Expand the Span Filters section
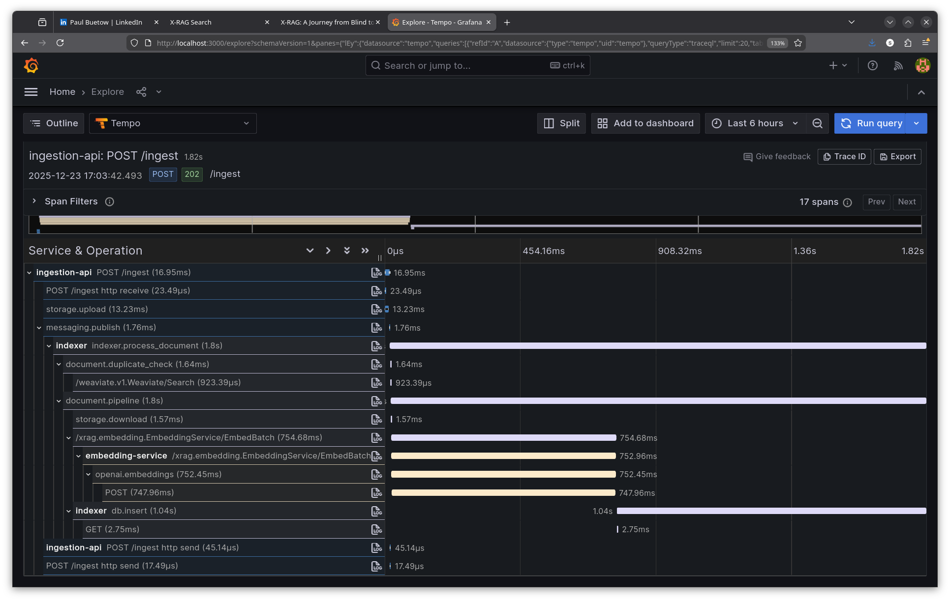Screen dimensions: 950x601 pyautogui.click(x=34, y=201)
